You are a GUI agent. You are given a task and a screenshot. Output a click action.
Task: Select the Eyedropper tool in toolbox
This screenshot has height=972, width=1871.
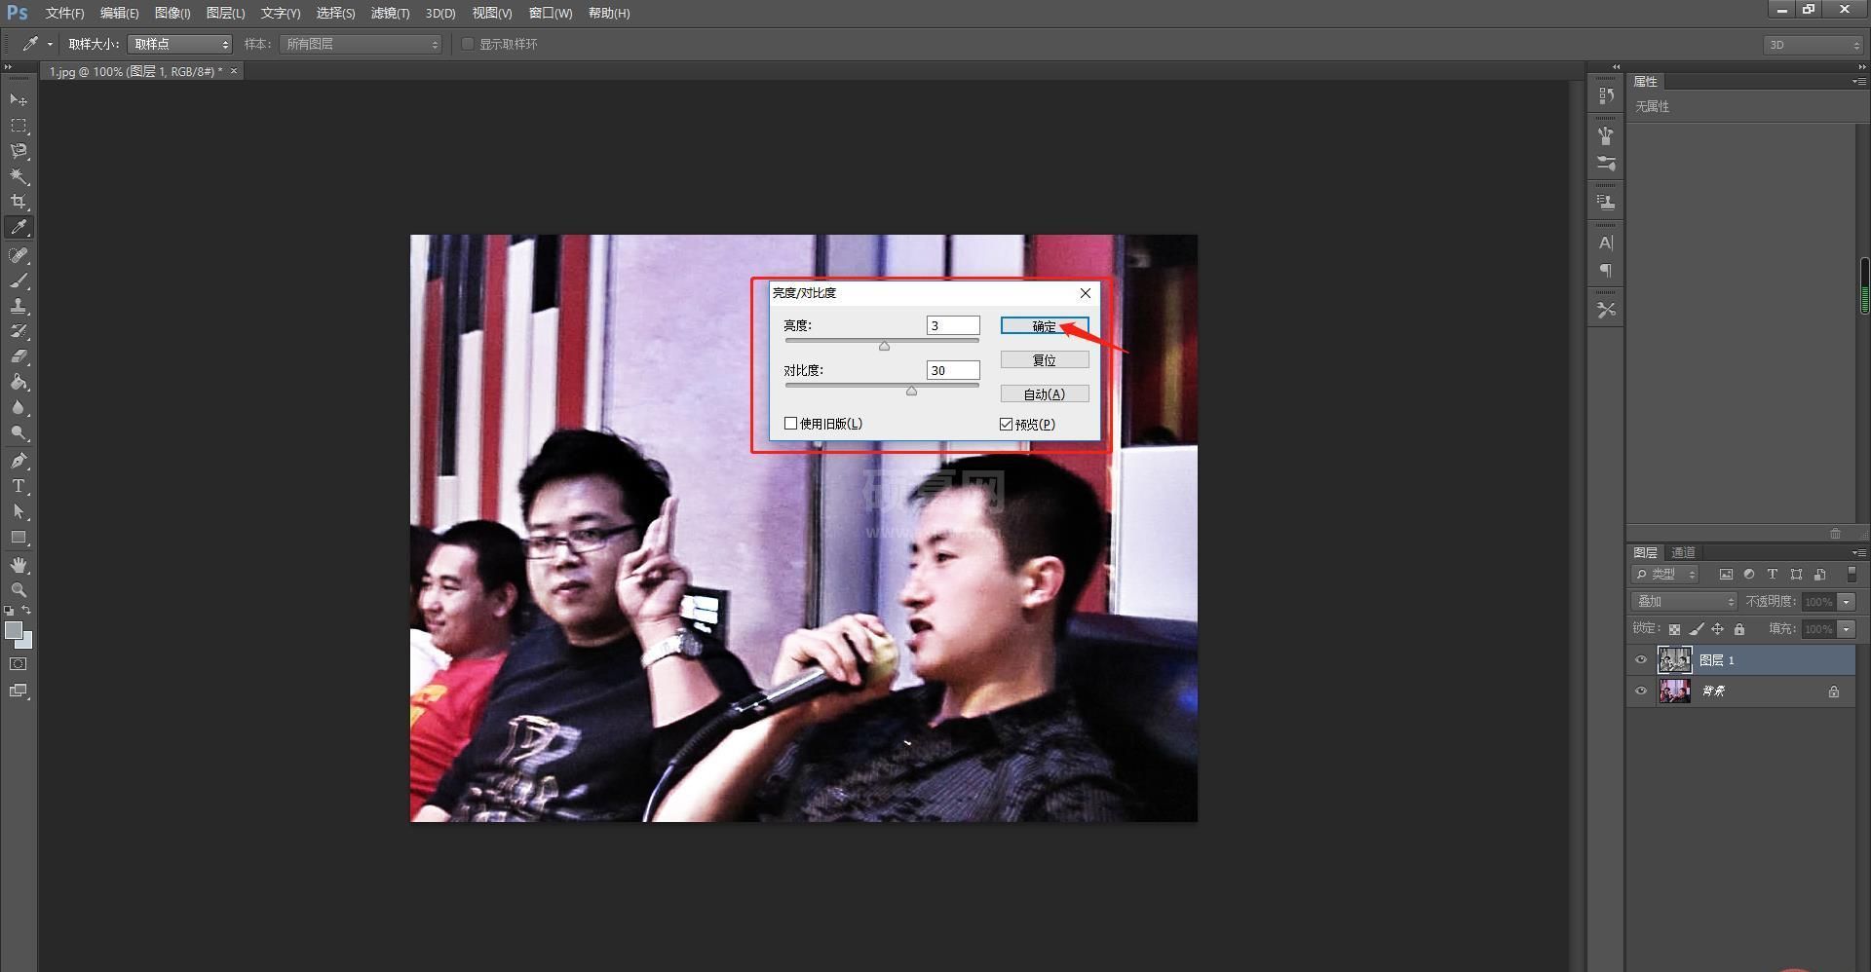19,227
